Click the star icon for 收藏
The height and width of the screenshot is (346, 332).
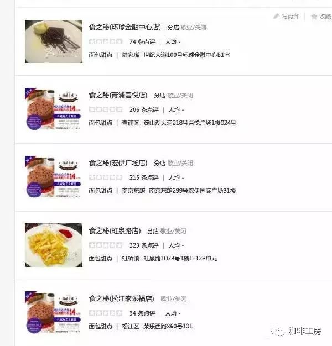pyautogui.click(x=314, y=17)
